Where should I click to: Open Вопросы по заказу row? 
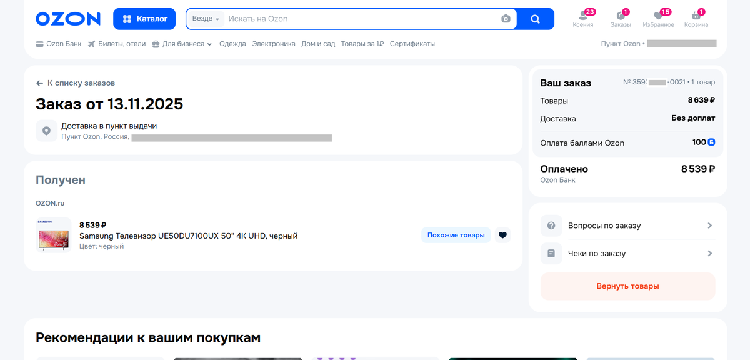click(x=627, y=226)
